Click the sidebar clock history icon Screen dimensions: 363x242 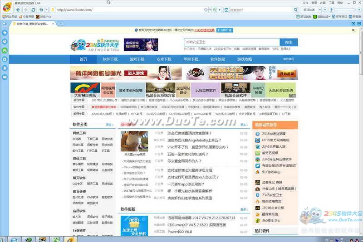coord(5,41)
